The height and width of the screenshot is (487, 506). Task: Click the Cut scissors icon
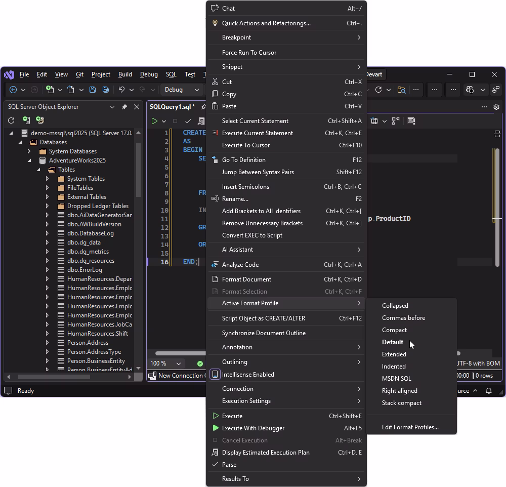(x=215, y=82)
